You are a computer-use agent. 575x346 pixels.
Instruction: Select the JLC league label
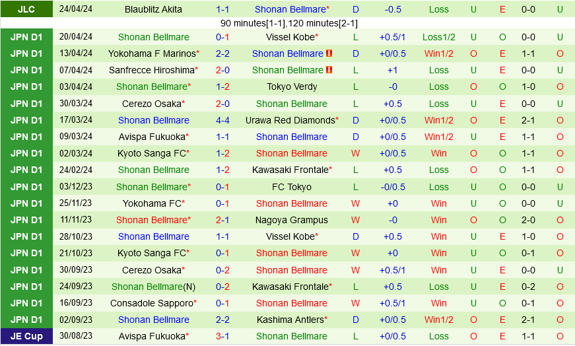pos(26,9)
